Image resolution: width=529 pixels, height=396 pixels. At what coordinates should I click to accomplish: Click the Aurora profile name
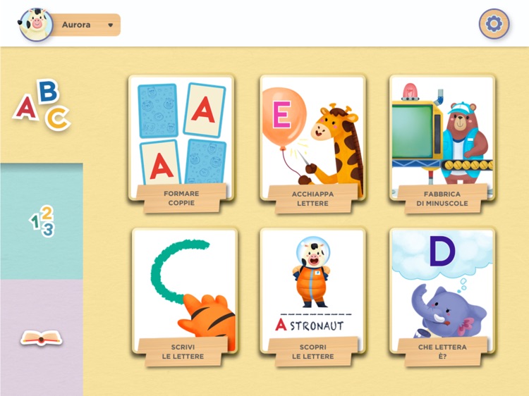(x=76, y=25)
